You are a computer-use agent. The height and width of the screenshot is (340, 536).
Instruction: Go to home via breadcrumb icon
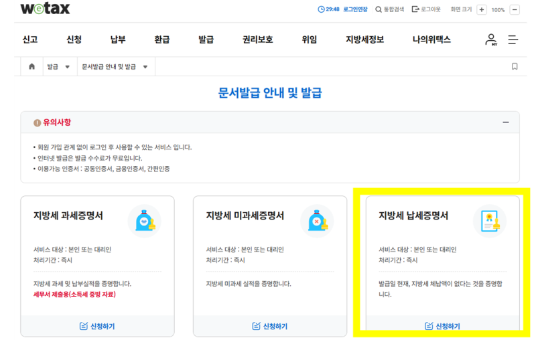coord(31,66)
